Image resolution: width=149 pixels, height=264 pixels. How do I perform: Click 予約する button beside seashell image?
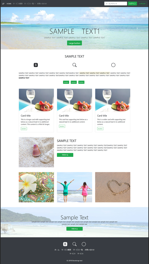tap(65, 155)
